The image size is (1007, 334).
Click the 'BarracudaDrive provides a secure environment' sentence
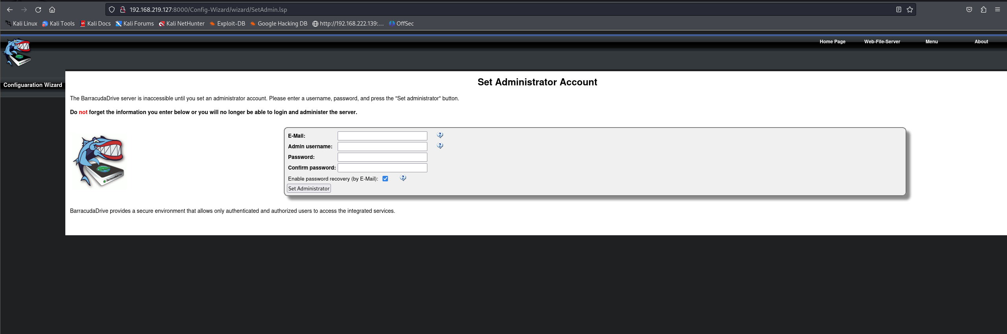tap(232, 211)
